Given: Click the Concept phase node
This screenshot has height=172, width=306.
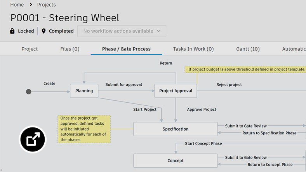Looking at the screenshot, I should 176,160.
